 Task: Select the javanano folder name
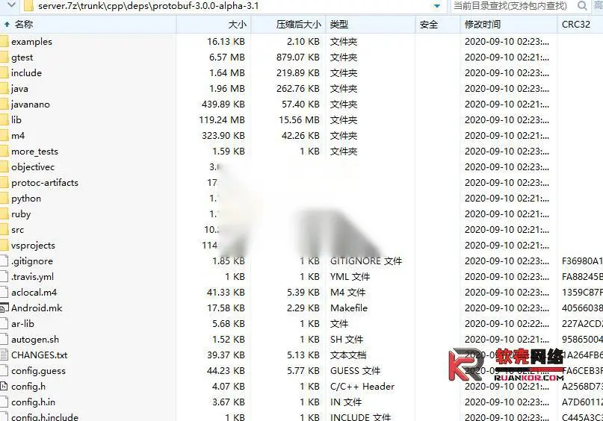click(31, 105)
